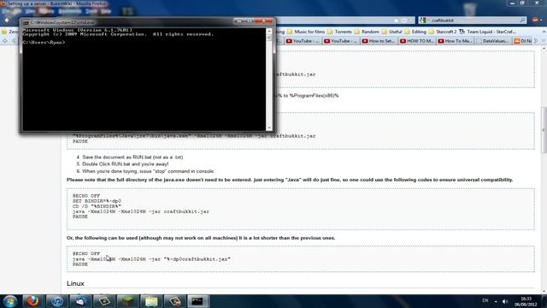
Task: Open the Team Liquid bookmark
Action: (x=487, y=32)
